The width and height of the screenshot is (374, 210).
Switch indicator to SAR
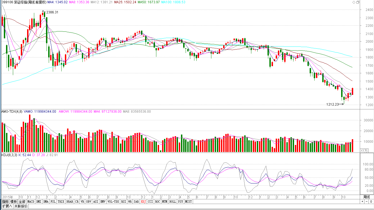pos(136,202)
